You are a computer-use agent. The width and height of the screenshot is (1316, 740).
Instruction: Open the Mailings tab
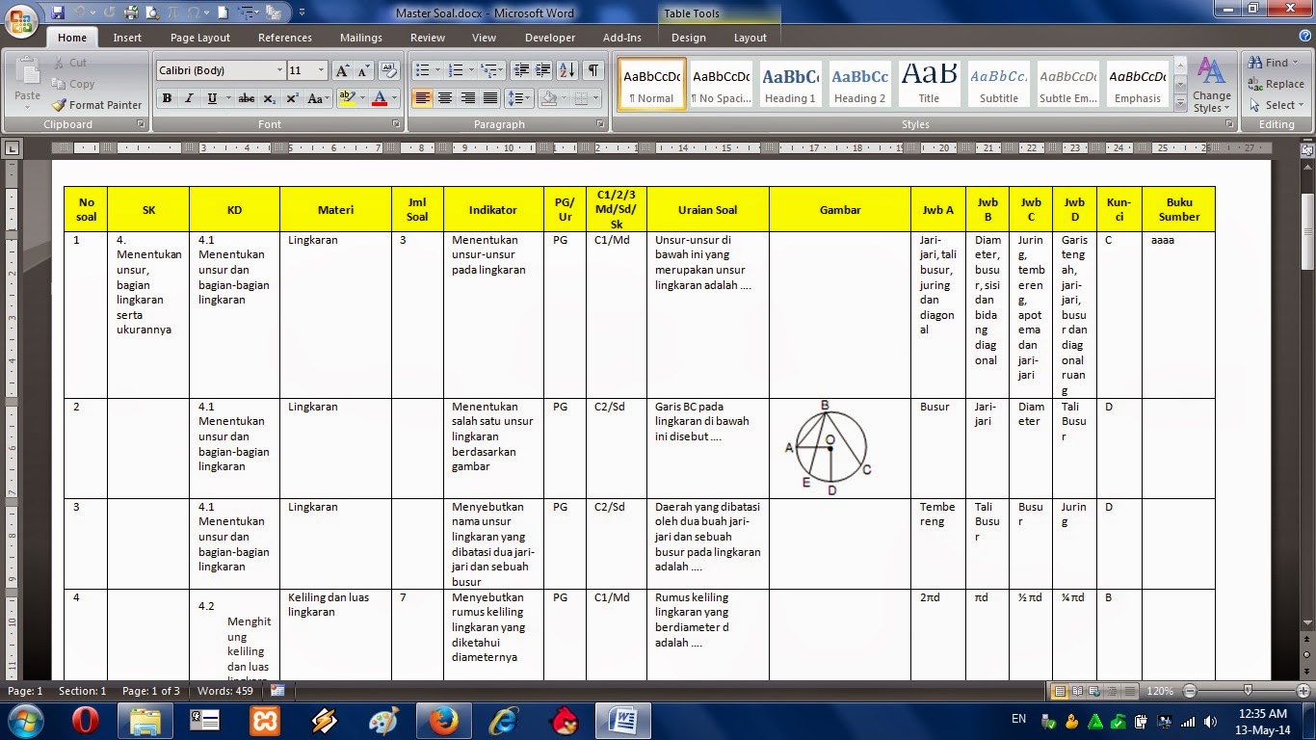(361, 38)
